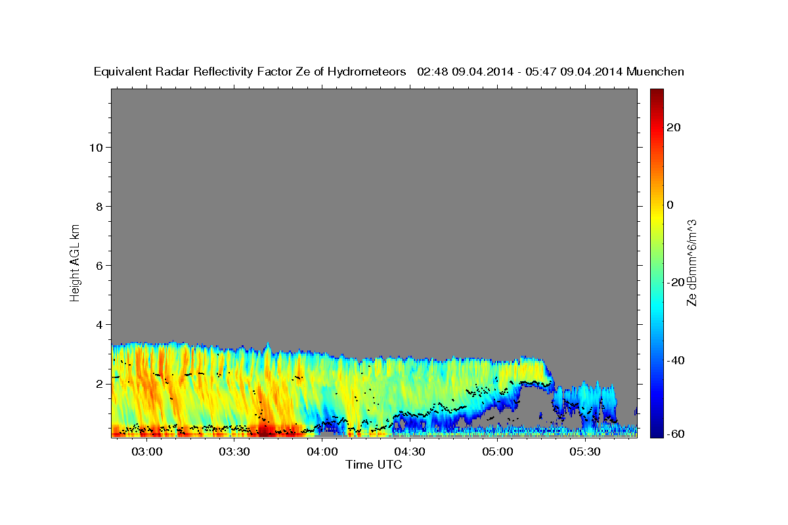Click the '05:30' time tick label
Viewport: 788px width, 525px height.
pyautogui.click(x=585, y=452)
